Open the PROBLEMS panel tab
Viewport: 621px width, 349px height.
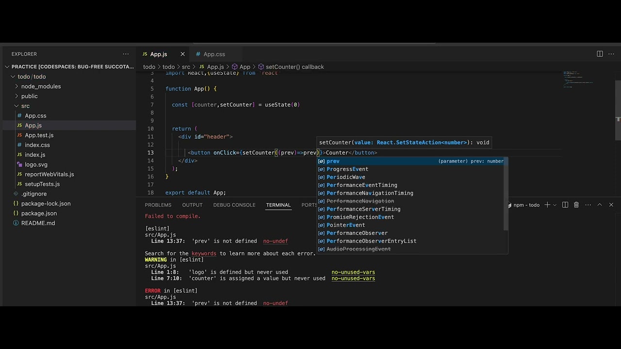coord(158,205)
